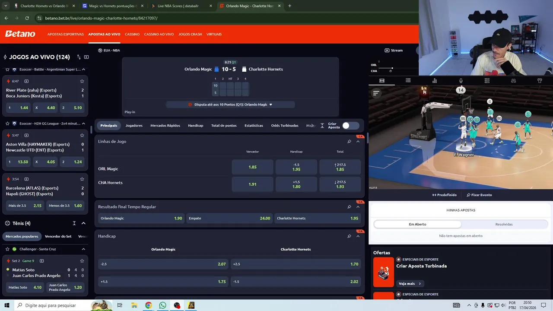This screenshot has height=311, width=553.
Task: Open Windows Start menu
Action: pos(6,305)
